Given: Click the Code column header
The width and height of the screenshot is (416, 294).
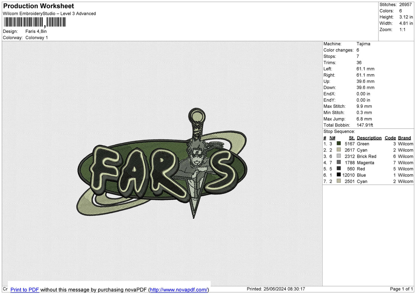Looking at the screenshot, I should [390, 138].
